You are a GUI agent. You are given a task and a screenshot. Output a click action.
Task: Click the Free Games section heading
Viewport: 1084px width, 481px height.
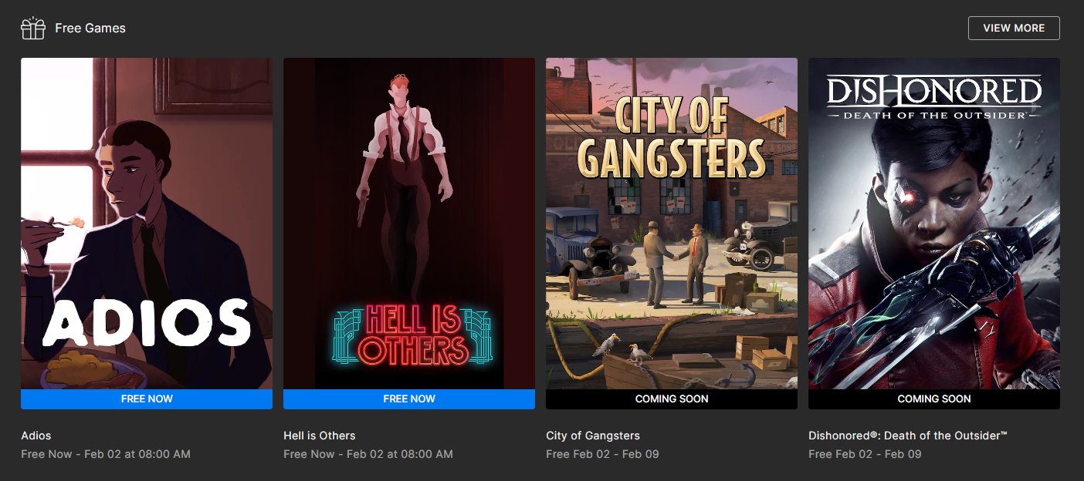[90, 28]
